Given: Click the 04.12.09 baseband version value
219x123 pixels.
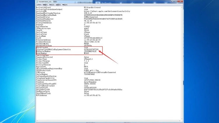Looking at the screenshot, I should tap(88, 21).
